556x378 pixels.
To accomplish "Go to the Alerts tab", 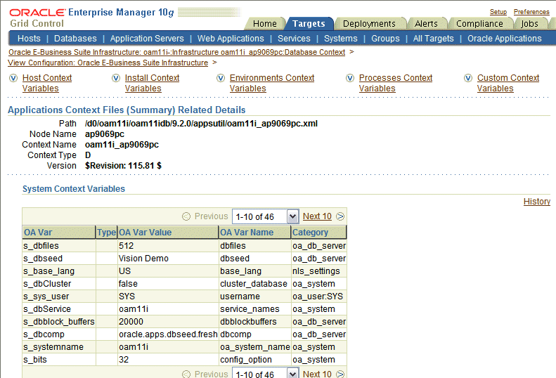I will 426,24.
